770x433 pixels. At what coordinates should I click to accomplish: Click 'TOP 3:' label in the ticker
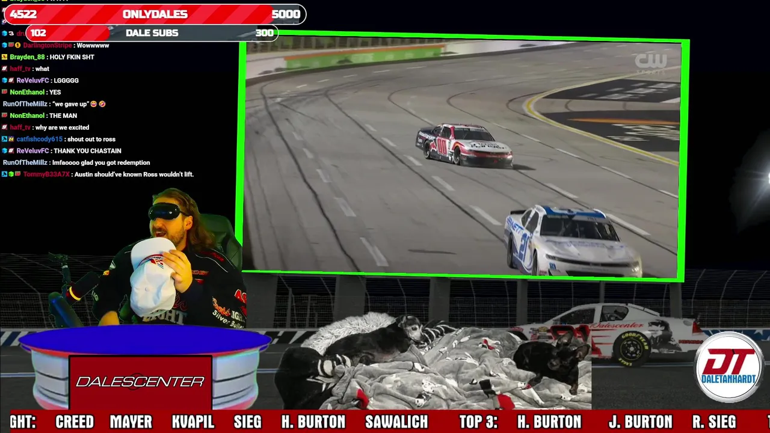[478, 422]
